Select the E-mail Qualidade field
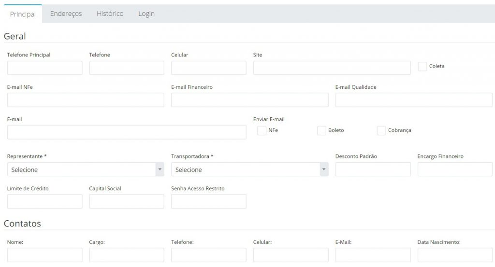Image resolution: width=495 pixels, height=267 pixels. [x=414, y=100]
